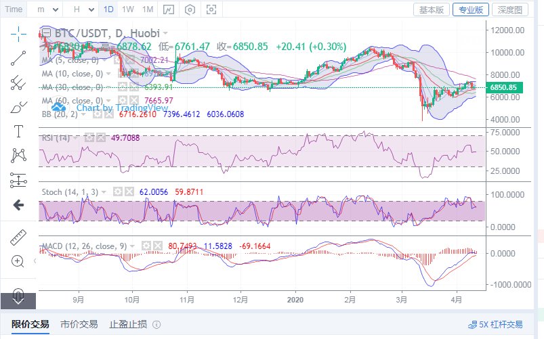
Task: Collapse the drawing toolbar side arrow
Action: pos(35,261)
